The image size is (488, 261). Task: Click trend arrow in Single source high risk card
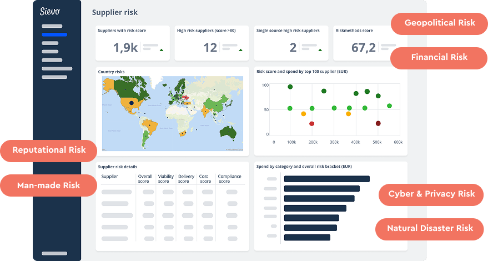[x=320, y=50]
